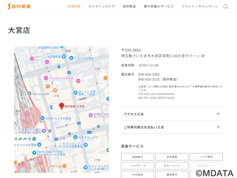The width and height of the screenshot is (237, 178).
Task: Click the 買取受付 service button
Action: pos(172,174)
